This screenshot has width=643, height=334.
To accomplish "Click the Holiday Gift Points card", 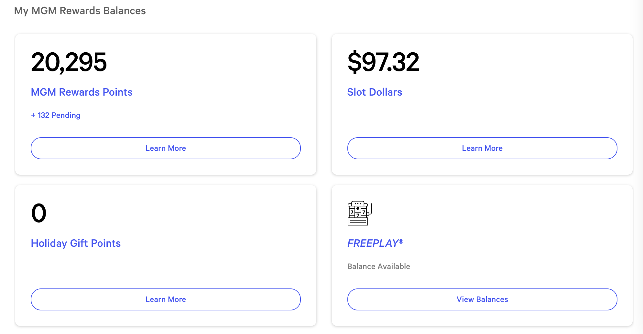I will 165,255.
